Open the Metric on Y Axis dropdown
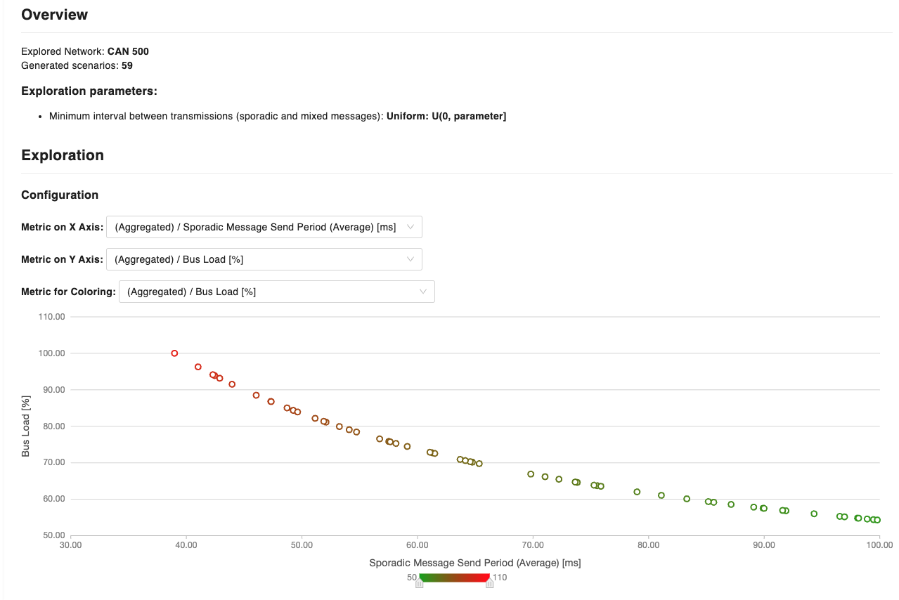 click(264, 259)
